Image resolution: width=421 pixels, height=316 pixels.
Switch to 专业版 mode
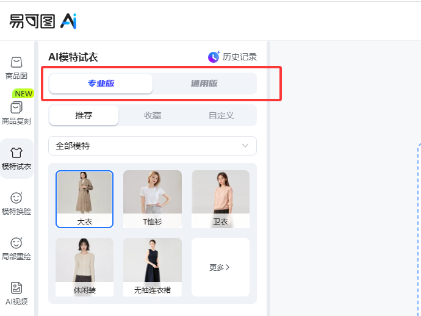tap(101, 84)
